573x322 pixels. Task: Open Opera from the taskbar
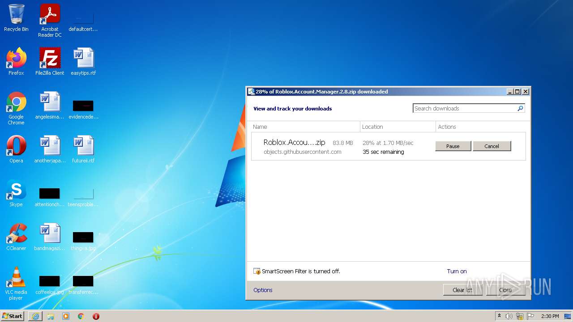point(96,316)
